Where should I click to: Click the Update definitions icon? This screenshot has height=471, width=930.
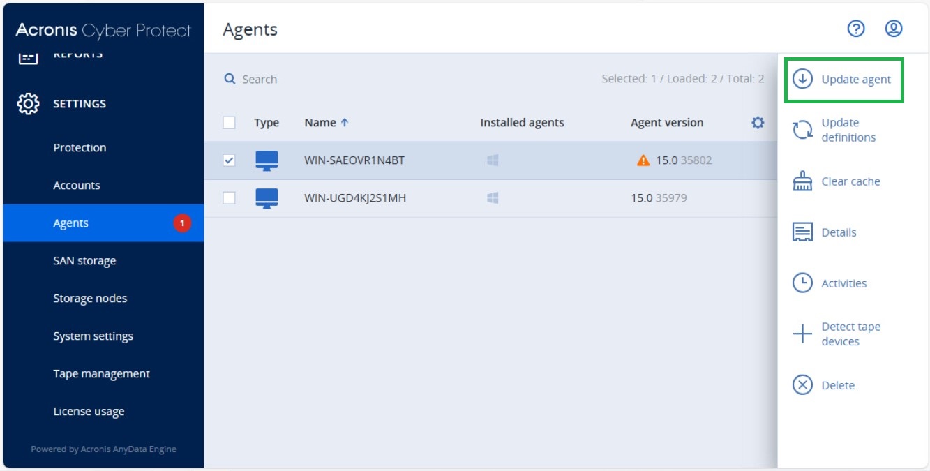tap(804, 130)
